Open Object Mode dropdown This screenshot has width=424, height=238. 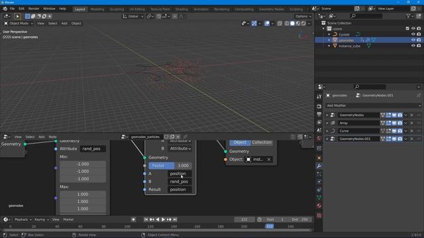[19, 24]
